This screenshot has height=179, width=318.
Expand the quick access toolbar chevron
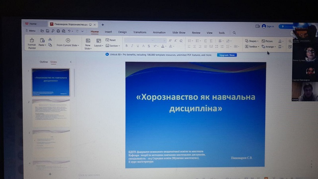[82, 31]
